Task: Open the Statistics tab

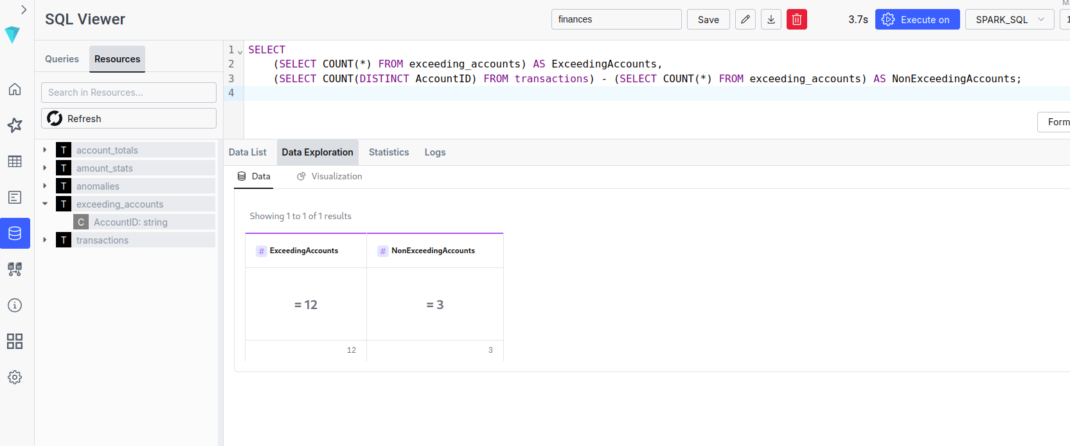Action: click(x=389, y=152)
